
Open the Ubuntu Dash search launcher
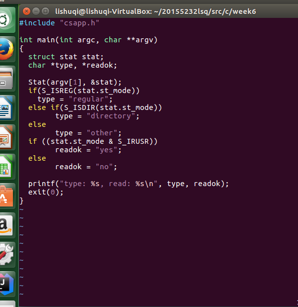coord(6,19)
